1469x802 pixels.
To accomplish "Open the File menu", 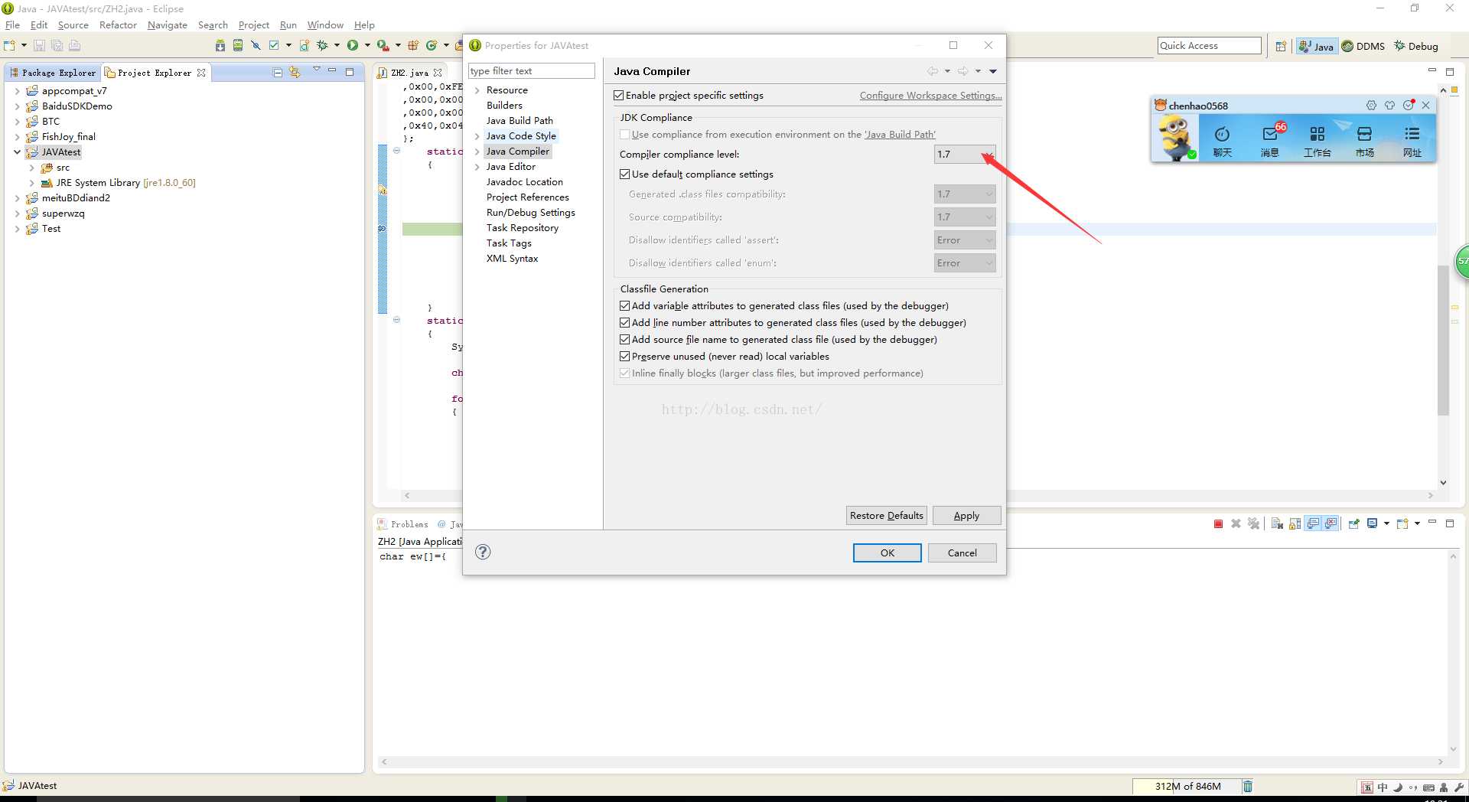I will pos(12,25).
